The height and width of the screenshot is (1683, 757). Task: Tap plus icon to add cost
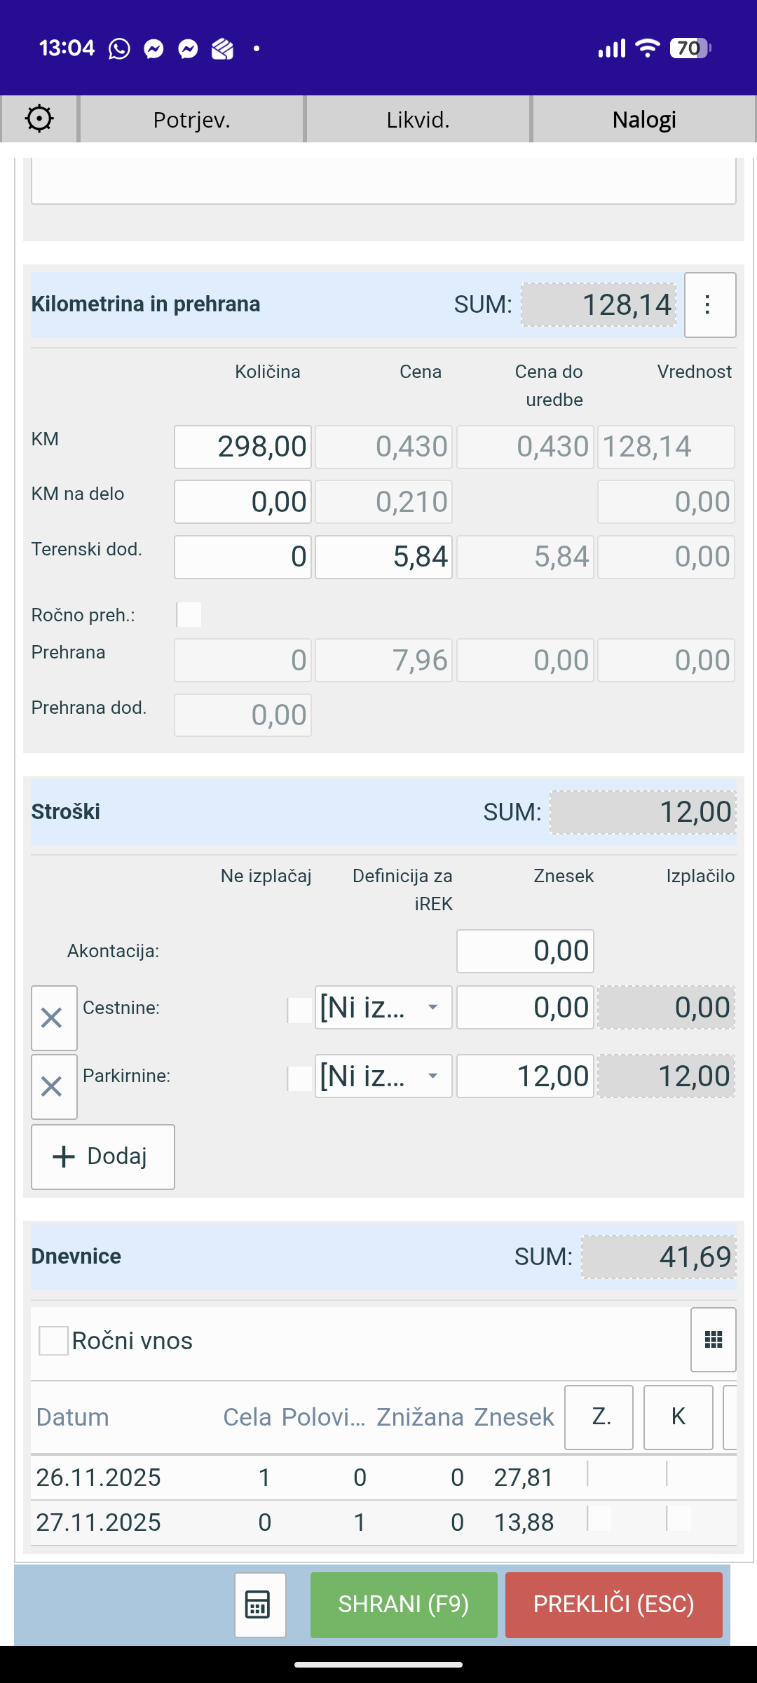(64, 1156)
